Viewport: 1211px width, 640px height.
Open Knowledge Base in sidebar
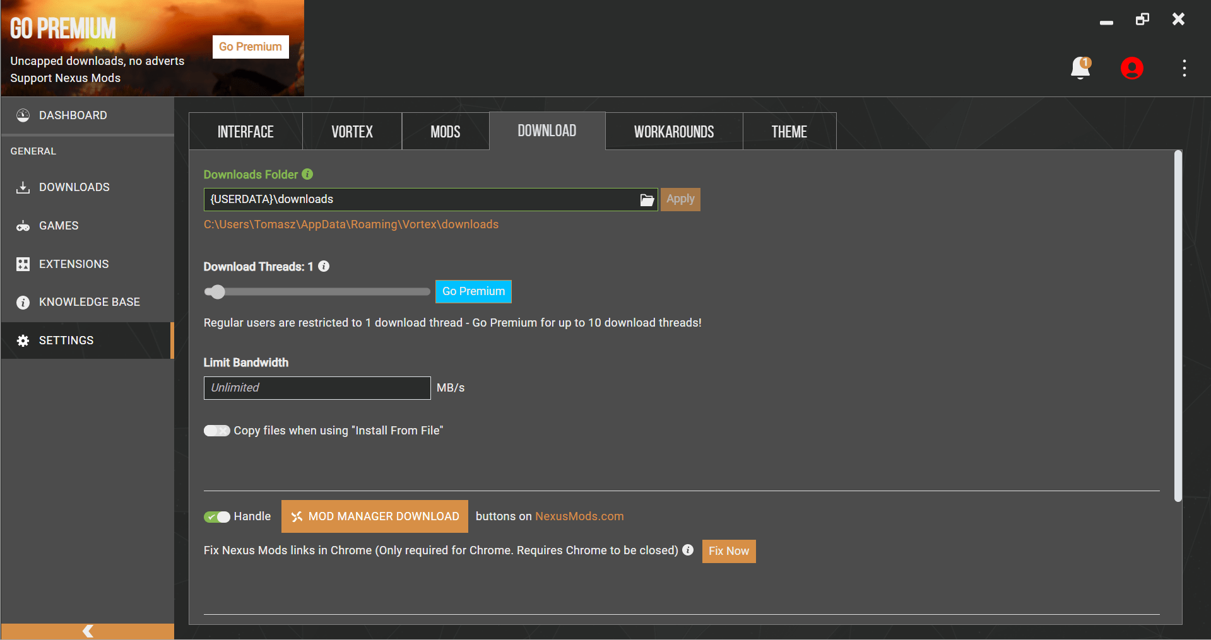click(88, 302)
